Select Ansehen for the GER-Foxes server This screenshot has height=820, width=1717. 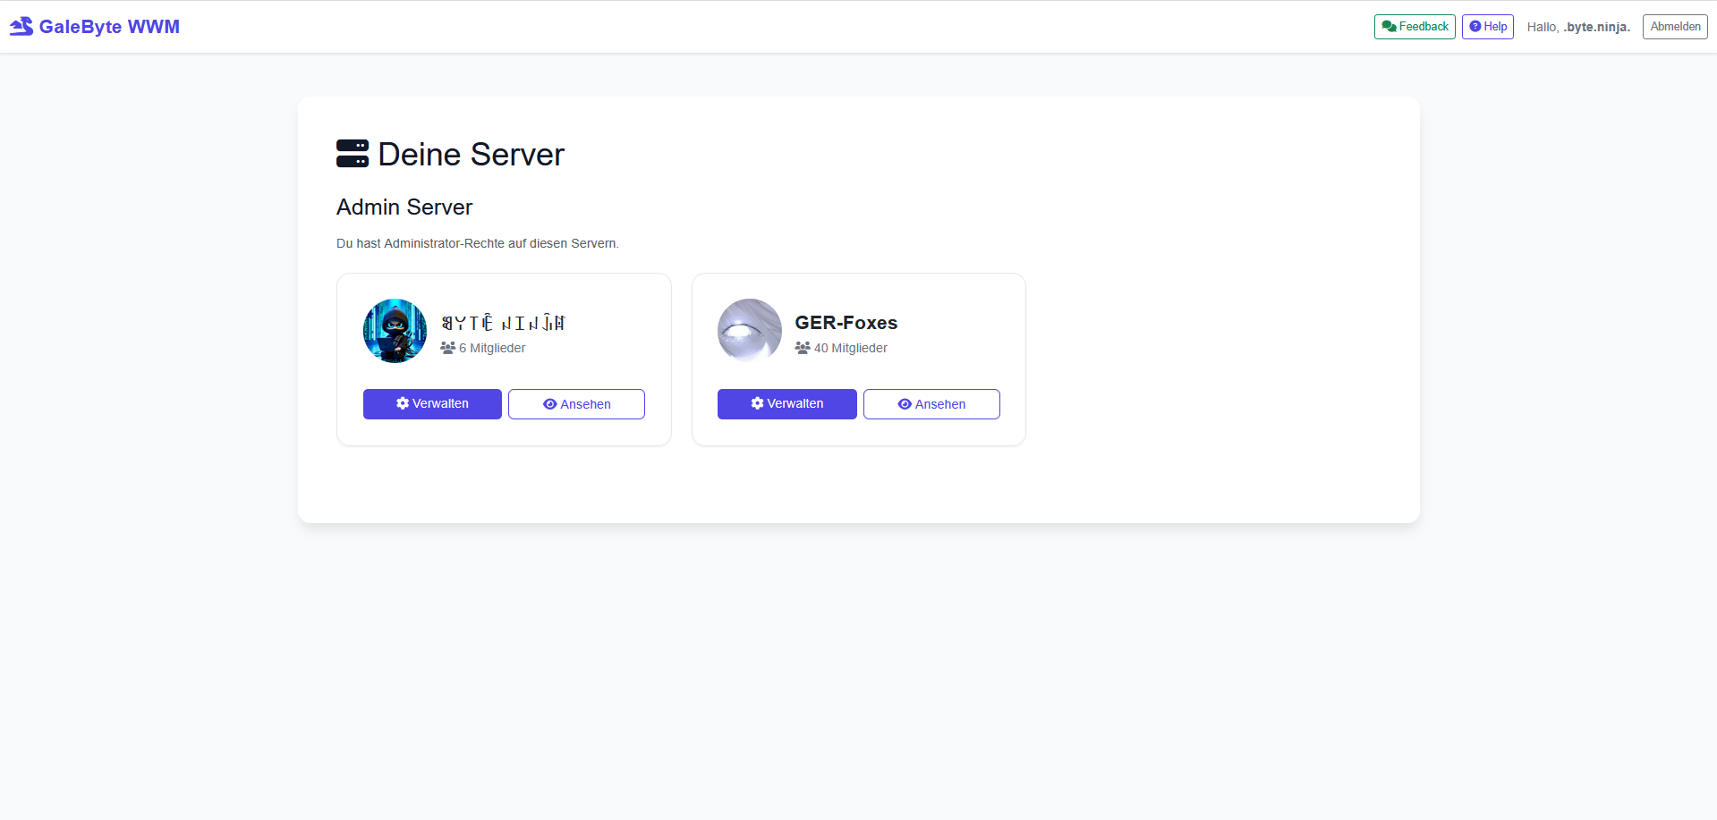(931, 403)
